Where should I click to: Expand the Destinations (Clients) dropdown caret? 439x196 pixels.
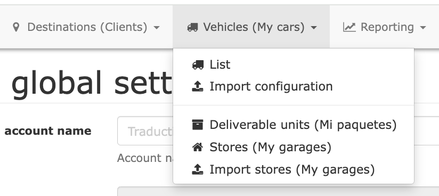157,28
